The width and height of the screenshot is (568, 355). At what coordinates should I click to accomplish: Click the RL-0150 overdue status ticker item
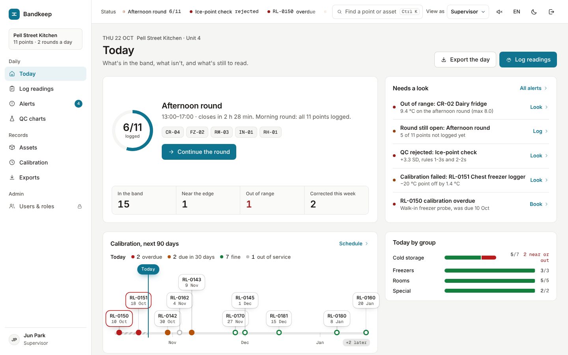tap(291, 12)
